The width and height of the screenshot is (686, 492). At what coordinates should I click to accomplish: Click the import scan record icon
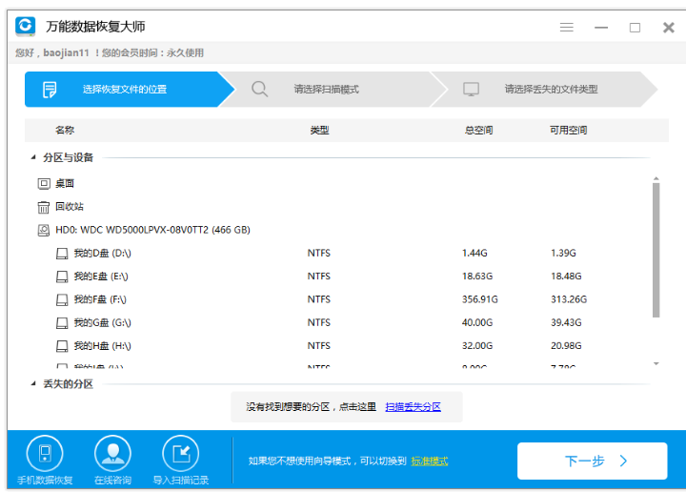pos(180,453)
